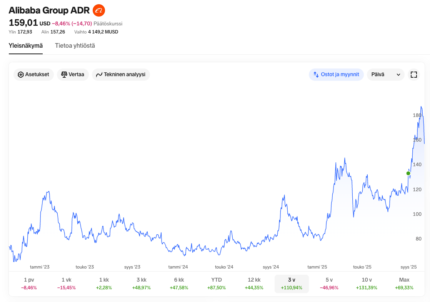The height and width of the screenshot is (302, 430).
Task: Switch to the Tietoa yhtiöstä tab
Action: click(75, 45)
